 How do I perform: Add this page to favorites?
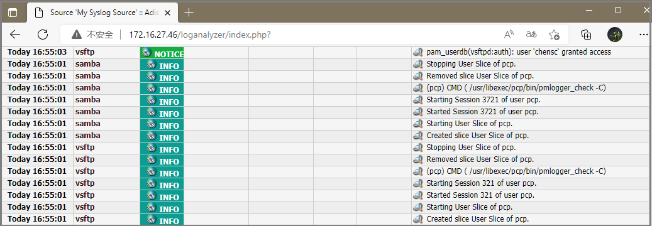pyautogui.click(x=554, y=35)
